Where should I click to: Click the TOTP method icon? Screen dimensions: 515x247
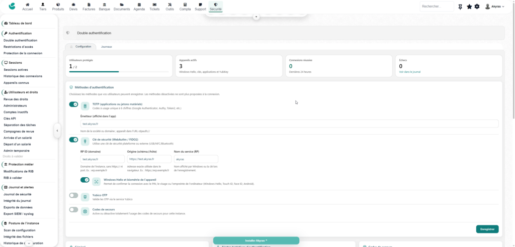pos(85,106)
